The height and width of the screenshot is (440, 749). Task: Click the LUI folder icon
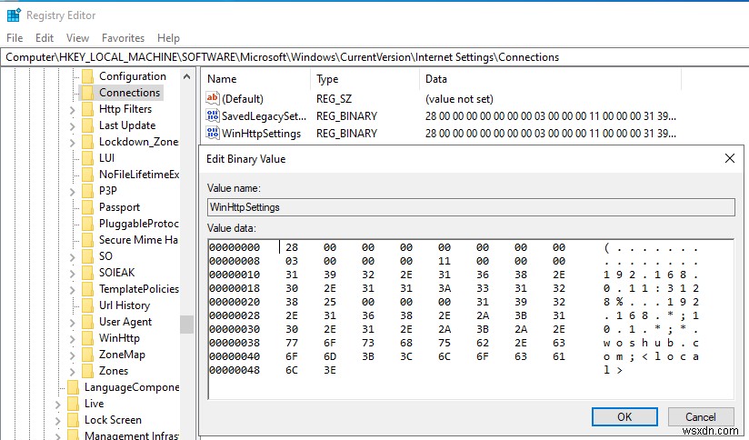point(88,157)
